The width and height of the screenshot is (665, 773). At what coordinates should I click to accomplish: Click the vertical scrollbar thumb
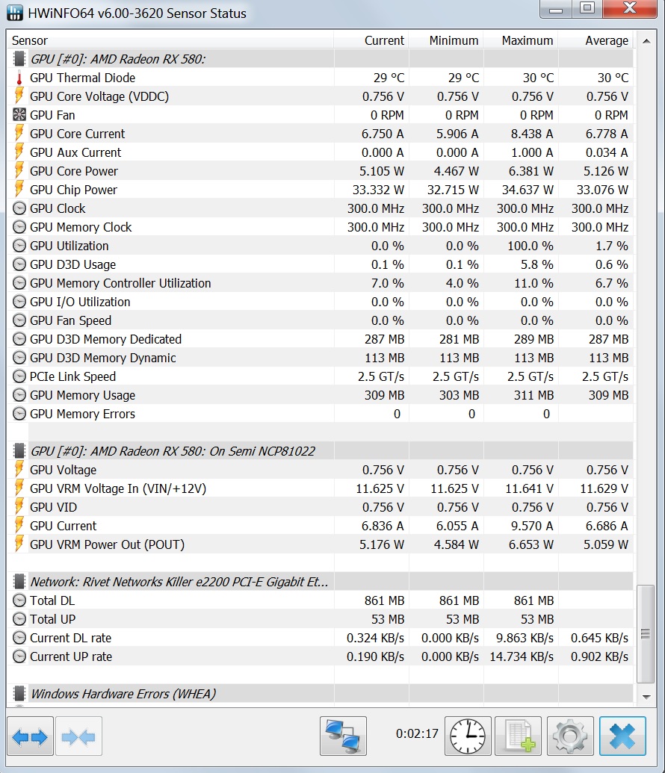point(646,634)
